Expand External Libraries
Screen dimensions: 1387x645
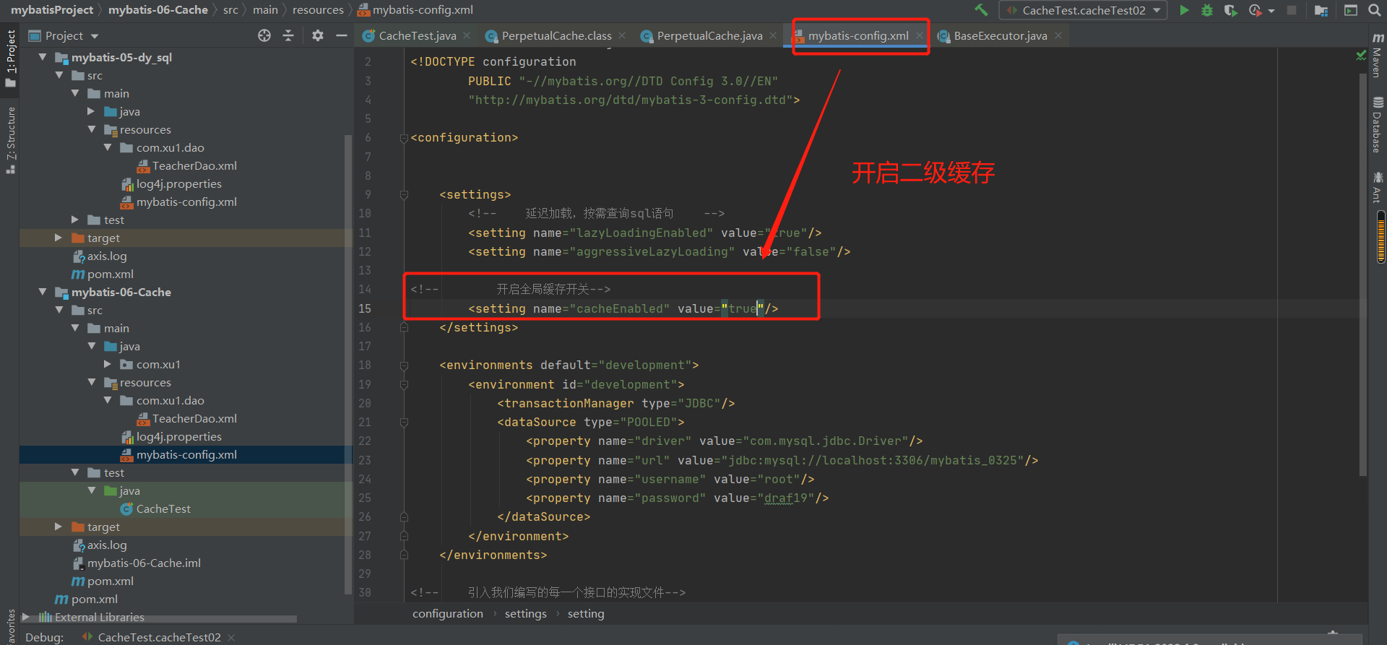pos(26,617)
